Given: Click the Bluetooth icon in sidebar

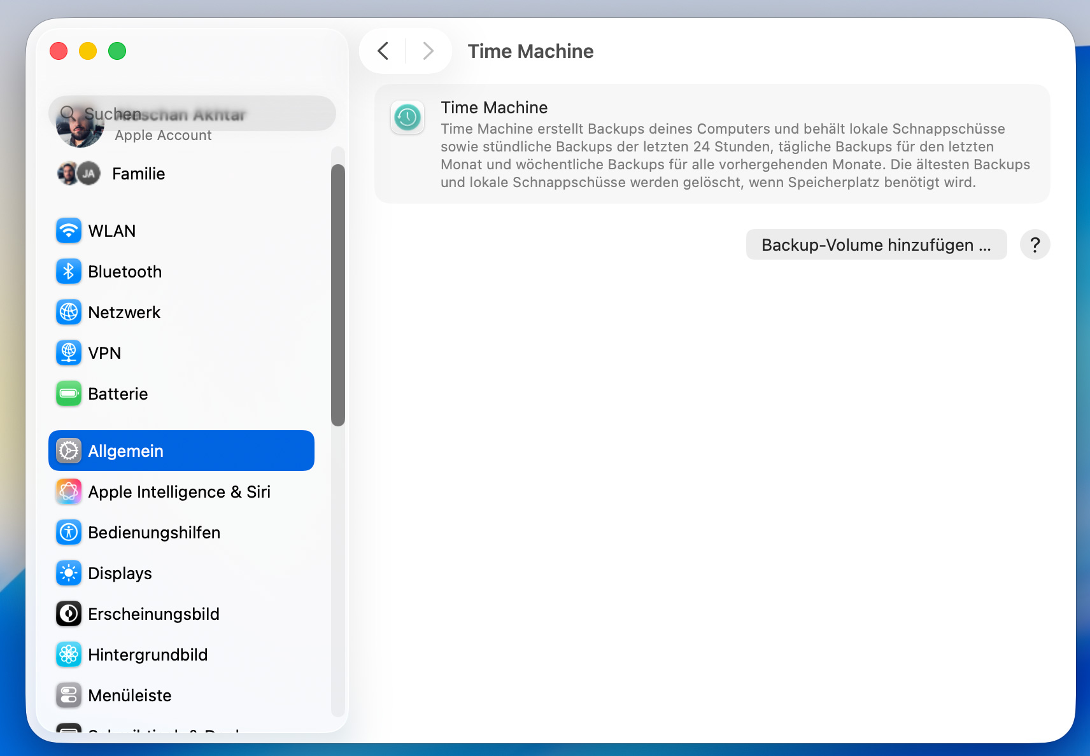Looking at the screenshot, I should coord(69,272).
